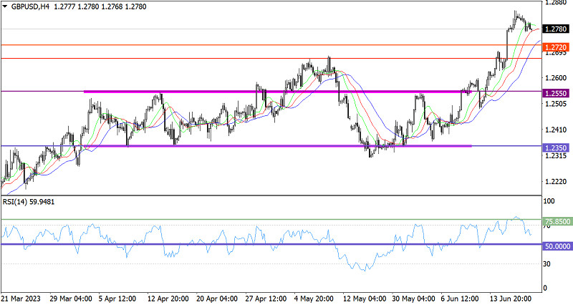Select the black 1.2780 current price tag
The height and width of the screenshot is (305, 573).
click(x=556, y=29)
